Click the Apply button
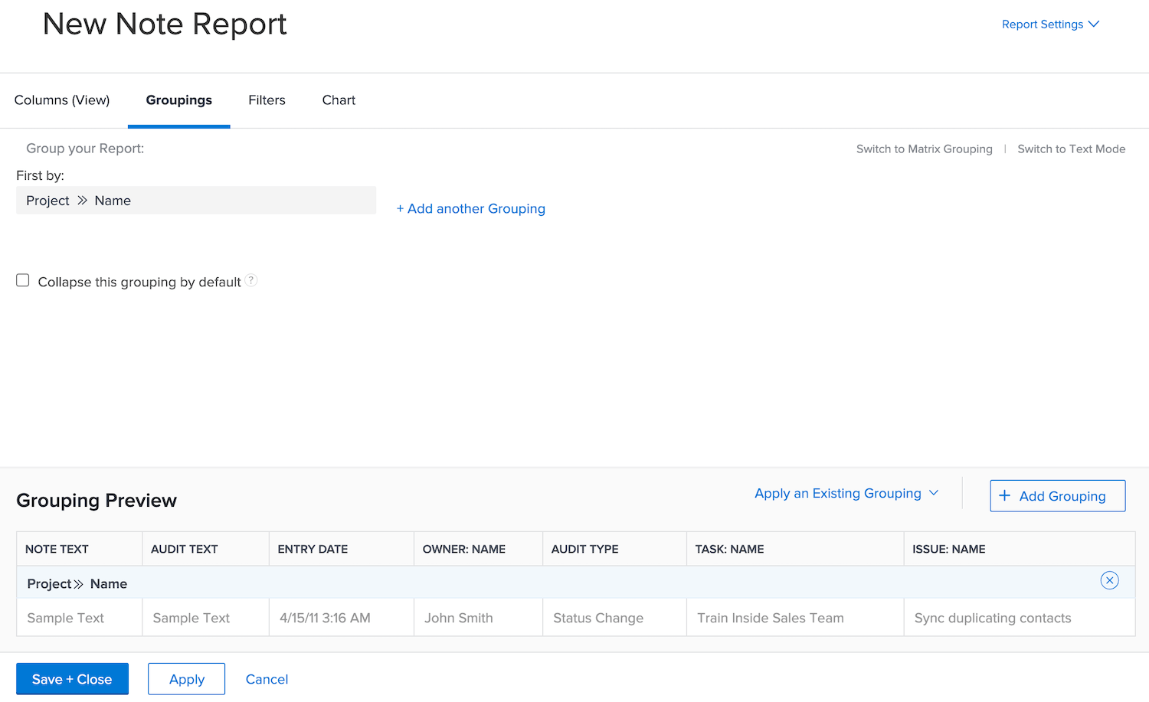 coord(186,678)
